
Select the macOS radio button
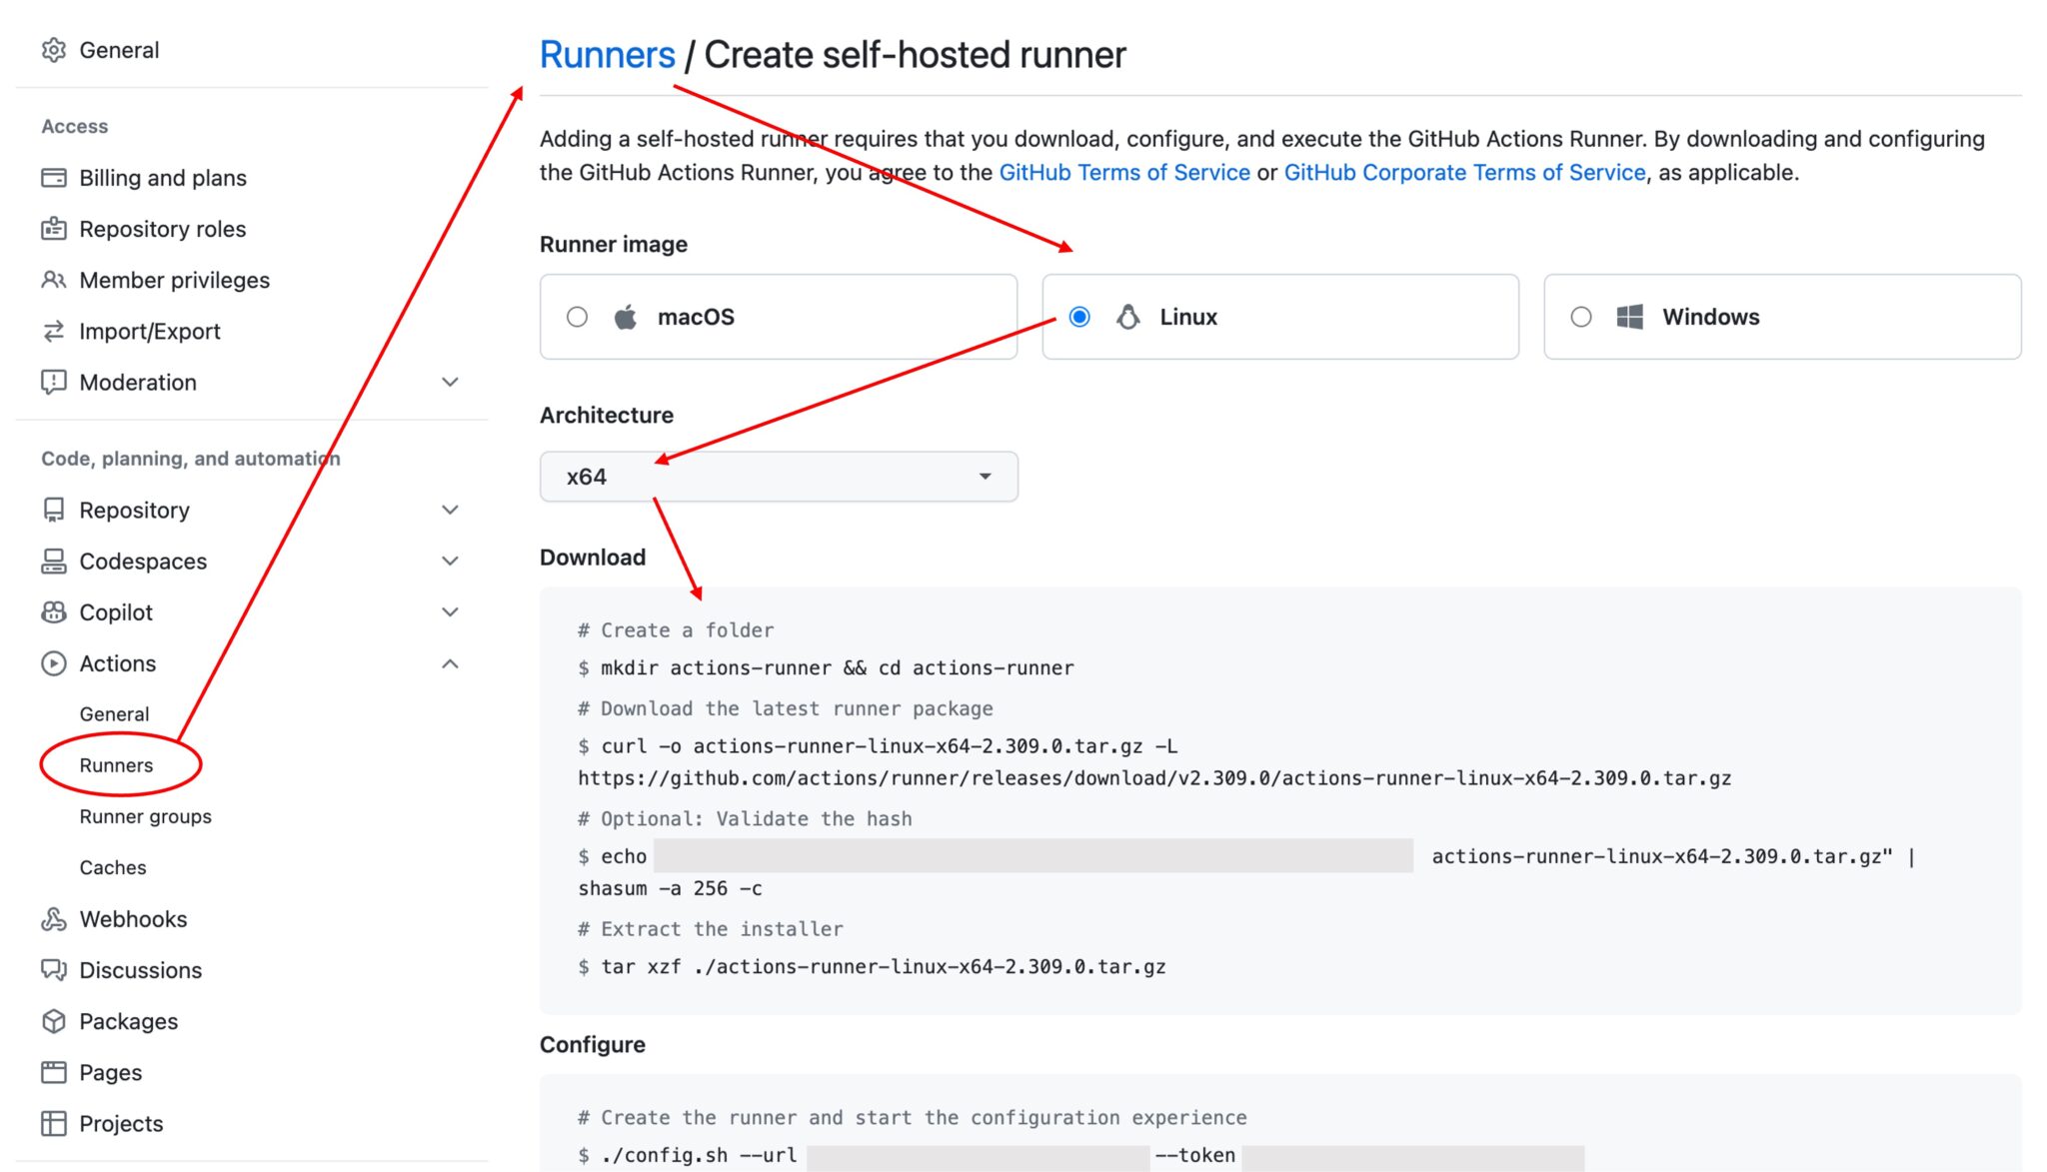click(x=577, y=317)
